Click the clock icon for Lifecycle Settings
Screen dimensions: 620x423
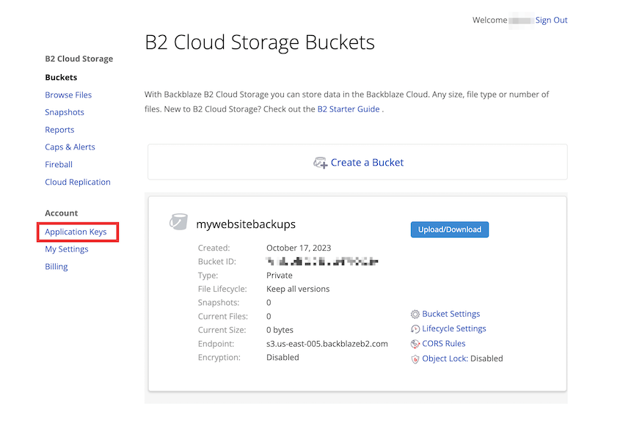click(x=415, y=329)
